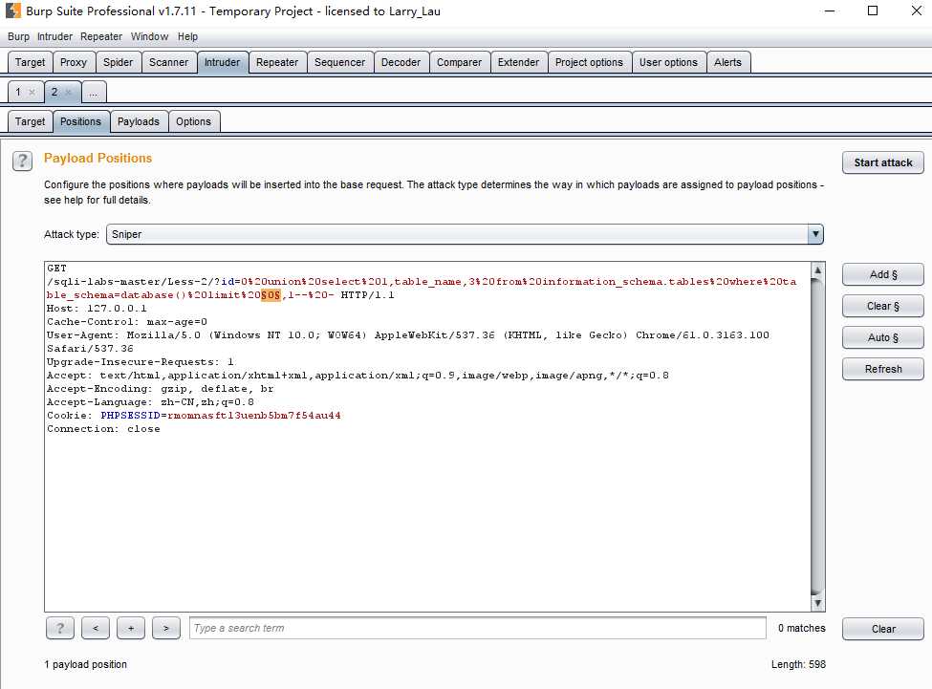The image size is (932, 689).
Task: Click the request editor vertical scrollbar track
Action: pyautogui.click(x=818, y=437)
